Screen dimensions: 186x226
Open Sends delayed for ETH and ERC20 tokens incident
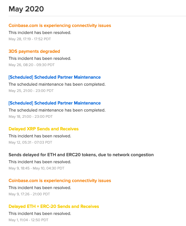[x=81, y=155]
